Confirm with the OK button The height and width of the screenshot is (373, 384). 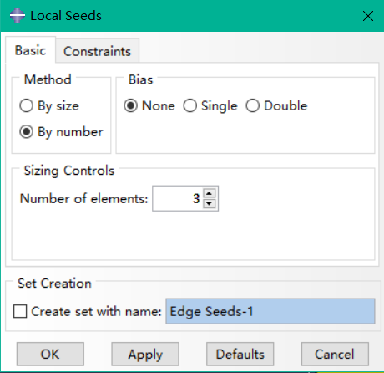tap(50, 355)
